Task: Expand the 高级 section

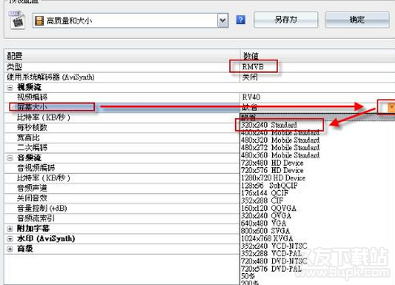Action: [x=10, y=249]
